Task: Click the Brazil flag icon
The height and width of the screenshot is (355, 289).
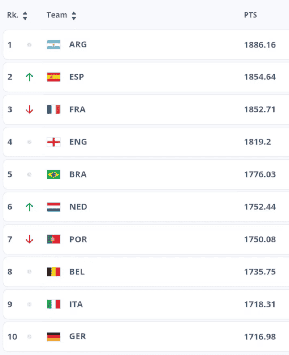Action: tap(53, 174)
